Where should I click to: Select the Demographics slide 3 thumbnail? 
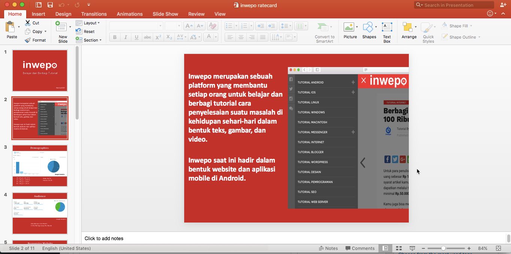(40, 166)
